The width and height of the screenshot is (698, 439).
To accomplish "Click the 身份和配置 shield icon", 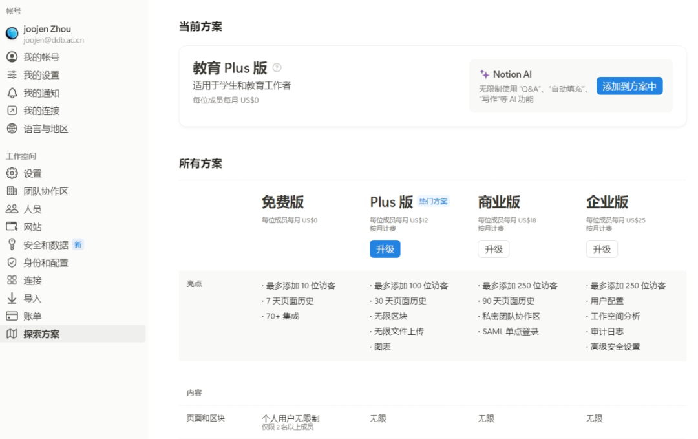I will pyautogui.click(x=12, y=262).
